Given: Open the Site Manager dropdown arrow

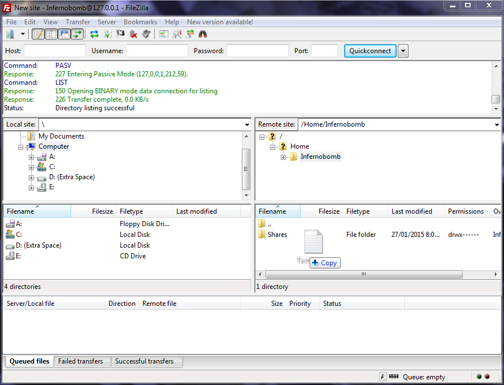Looking at the screenshot, I should (x=23, y=34).
